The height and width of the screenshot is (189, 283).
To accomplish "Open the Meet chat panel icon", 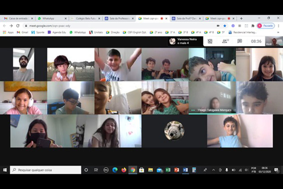I will [x=240, y=41].
